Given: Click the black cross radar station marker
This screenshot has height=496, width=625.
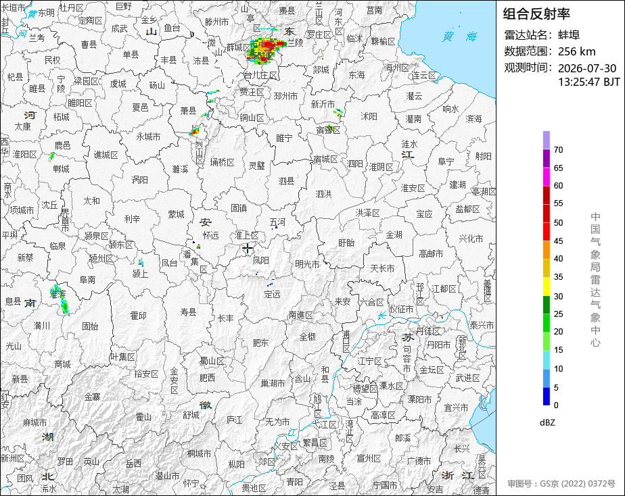Looking at the screenshot, I should pyautogui.click(x=248, y=249).
